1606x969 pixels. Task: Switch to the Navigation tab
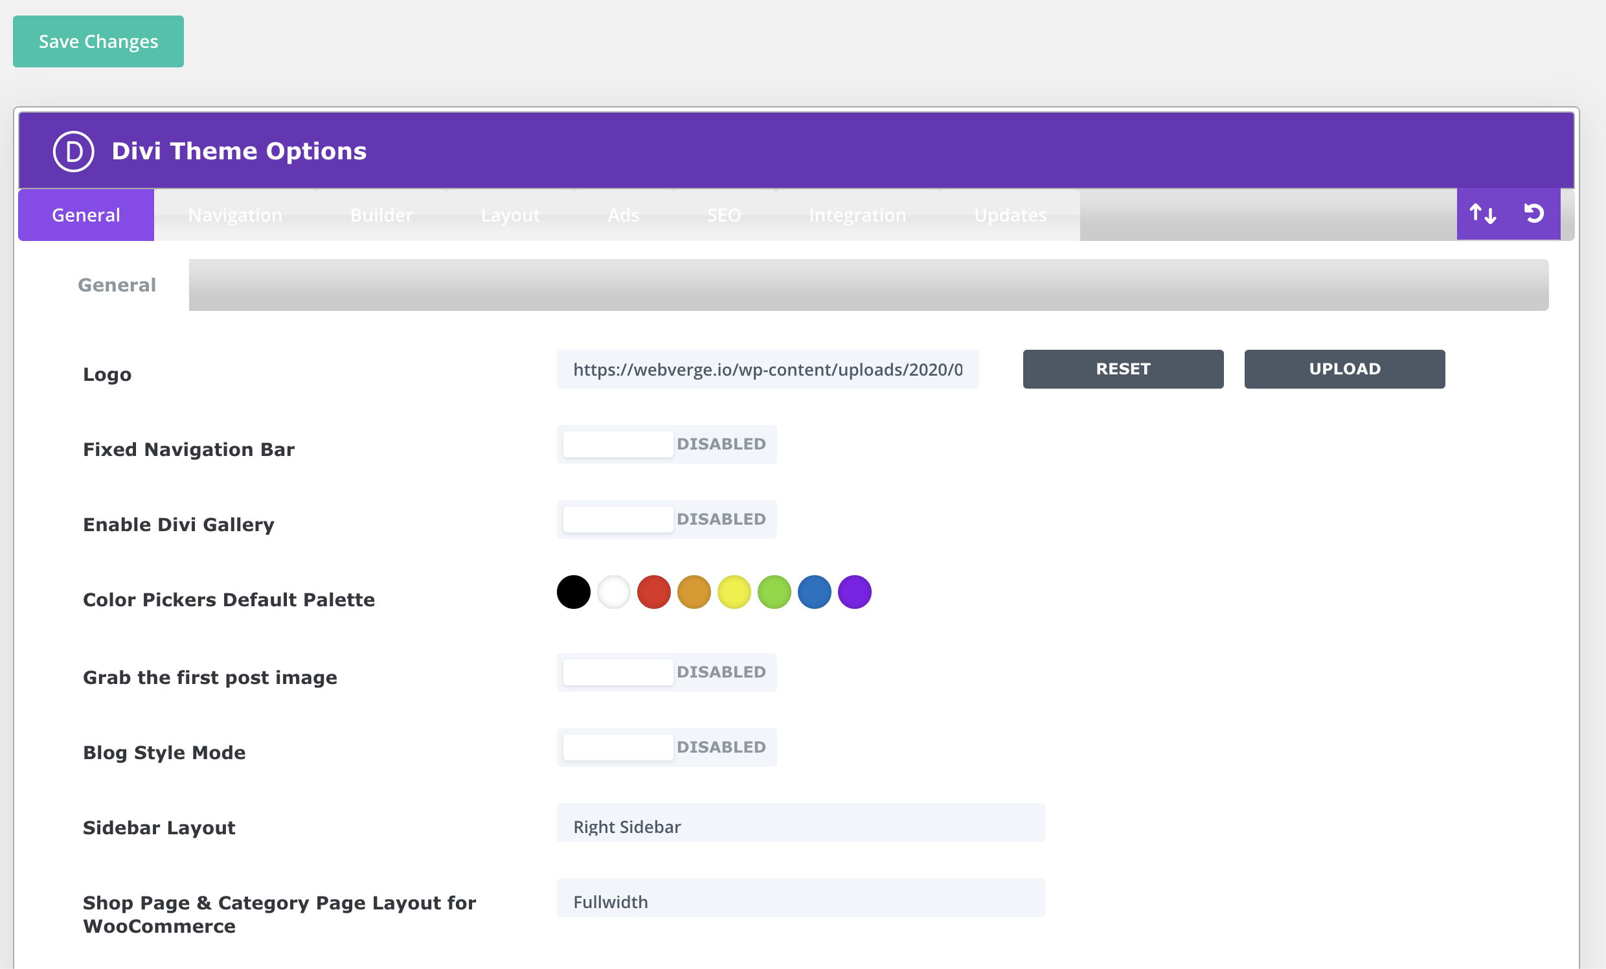pyautogui.click(x=235, y=215)
